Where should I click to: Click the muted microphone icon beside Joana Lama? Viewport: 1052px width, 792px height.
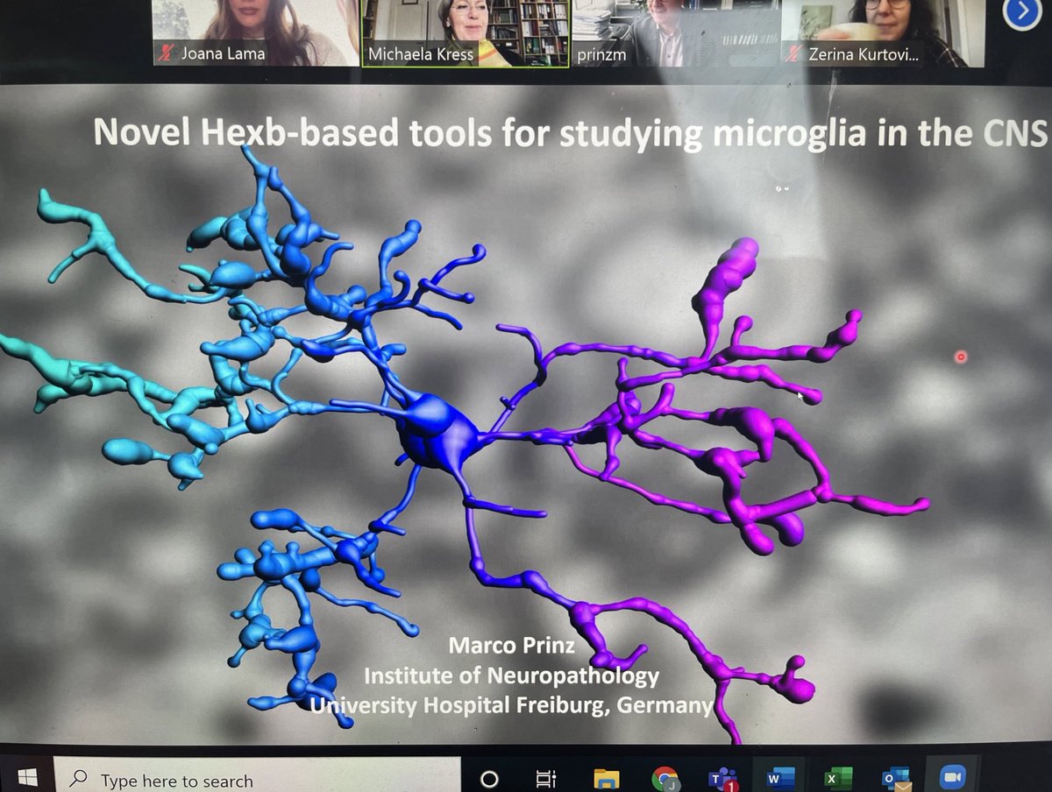point(165,54)
